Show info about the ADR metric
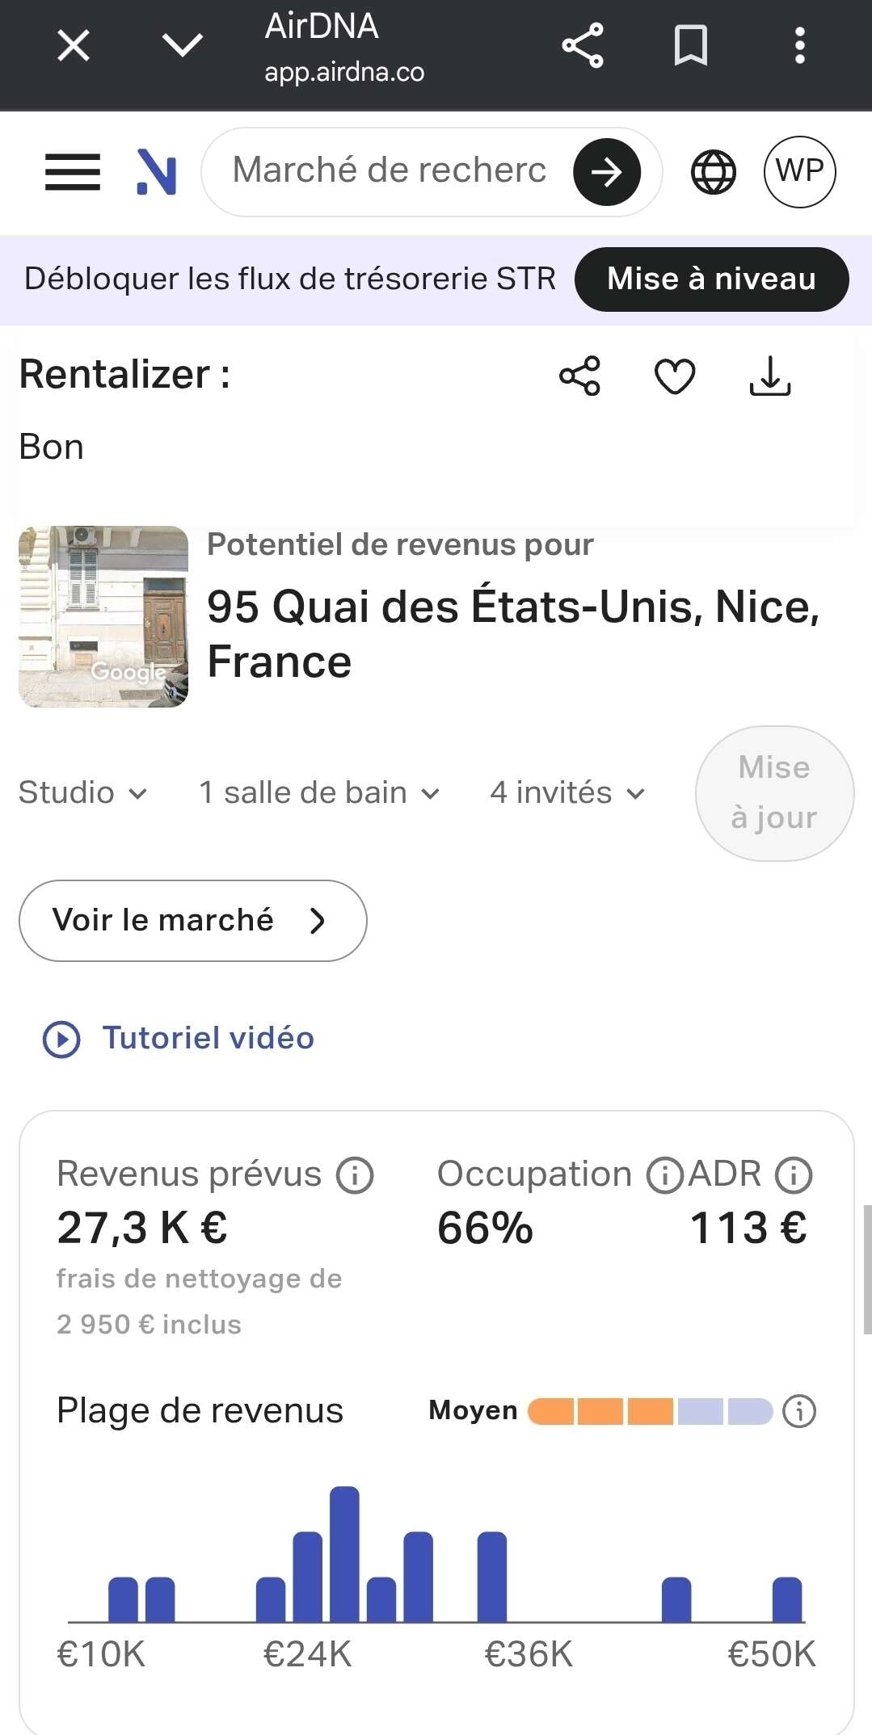The width and height of the screenshot is (872, 1735). 794,1175
